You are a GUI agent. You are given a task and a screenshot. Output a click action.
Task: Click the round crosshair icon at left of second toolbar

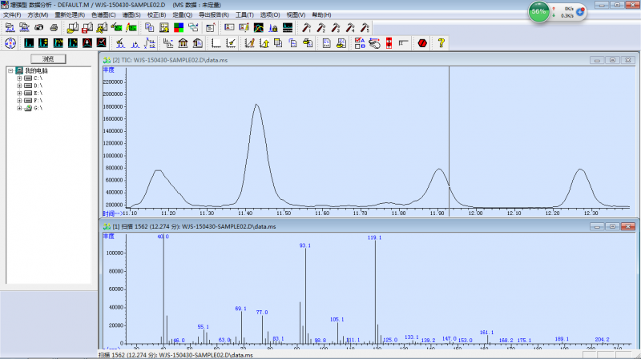pyautogui.click(x=10, y=42)
